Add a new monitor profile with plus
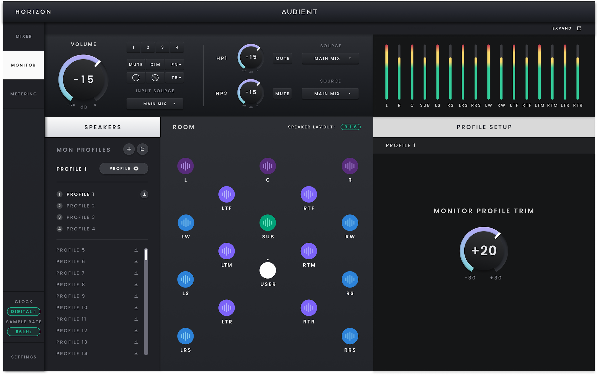Screen dimensions: 598x375 click(129, 149)
